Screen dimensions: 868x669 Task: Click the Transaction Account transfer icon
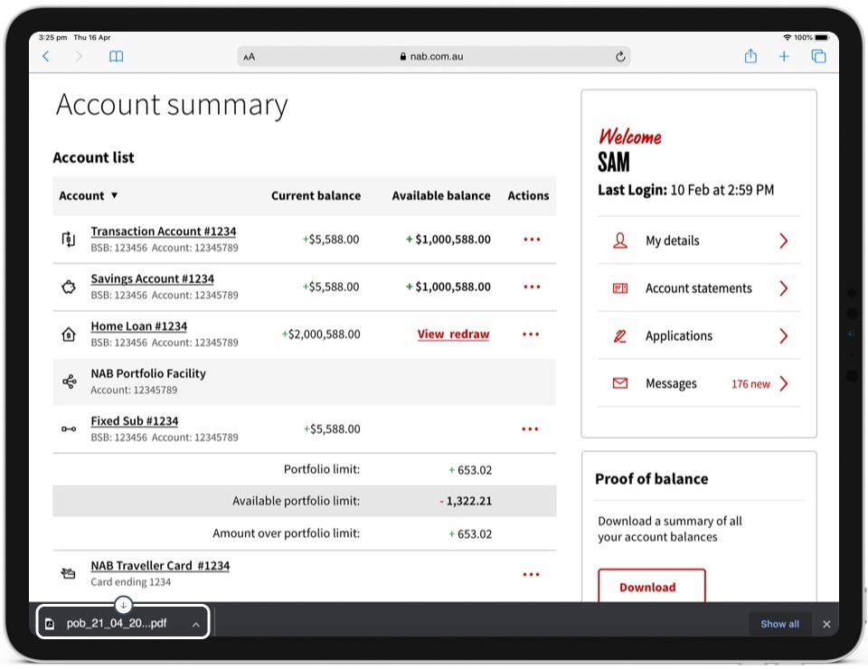click(x=69, y=240)
